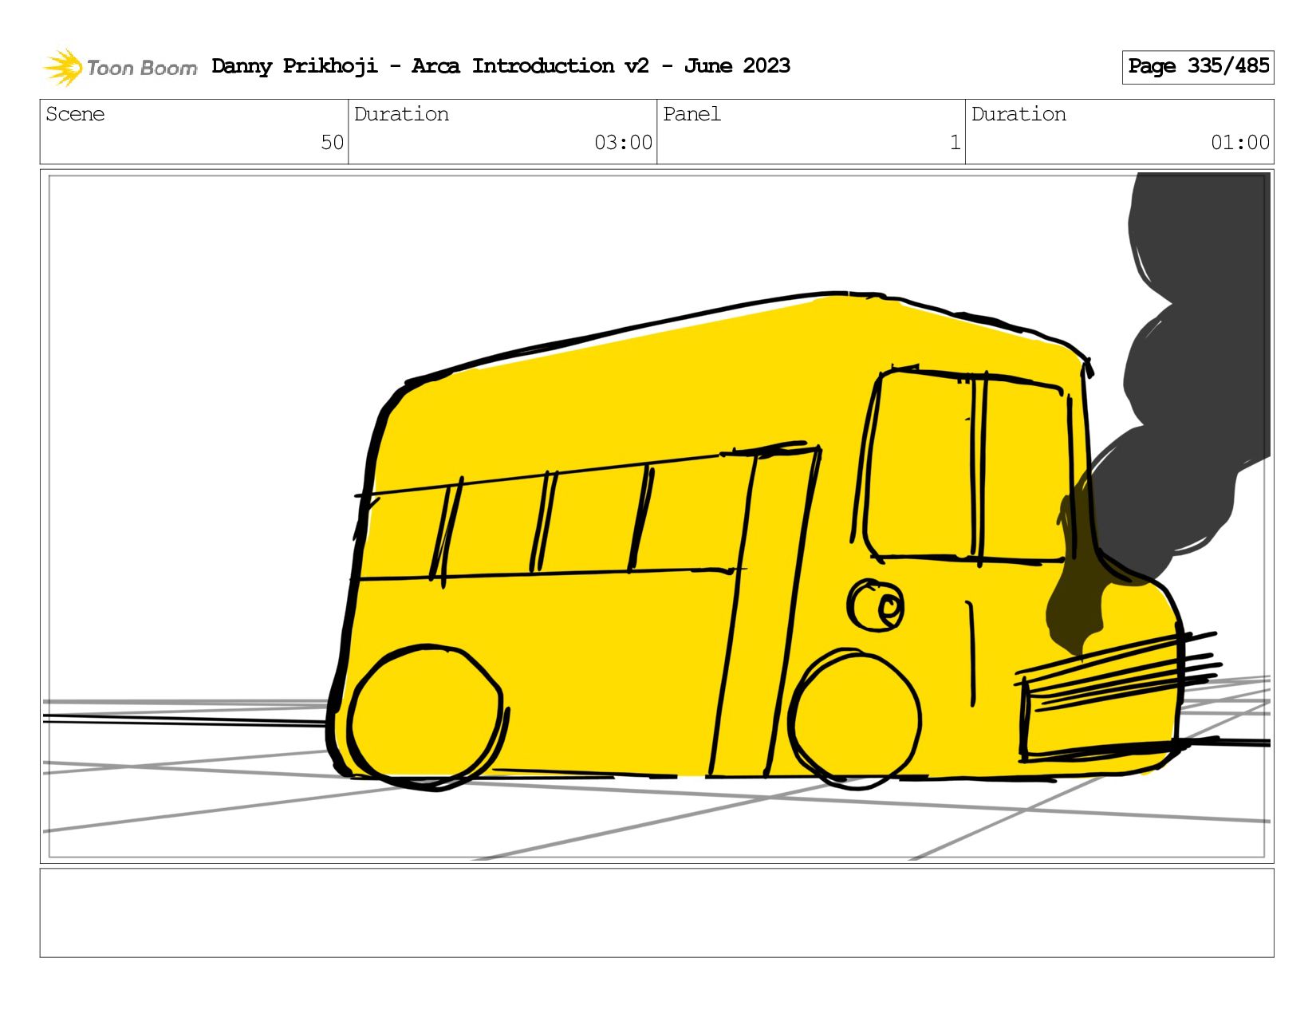Image resolution: width=1316 pixels, height=1017 pixels.
Task: Select the scene duration value '03:00'
Action: point(623,143)
